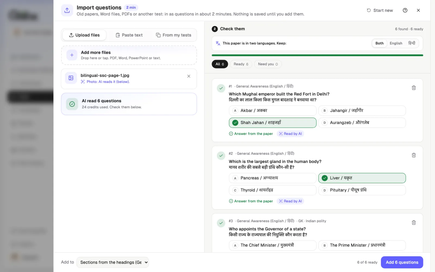Switch to the From my tests tab
The image size is (435, 272).
[x=173, y=35]
